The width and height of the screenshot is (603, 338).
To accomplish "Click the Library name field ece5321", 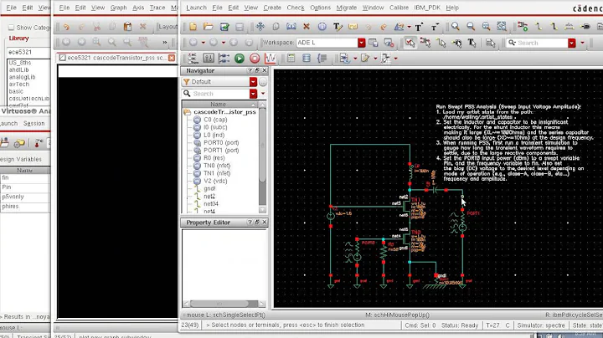I will click(28, 52).
